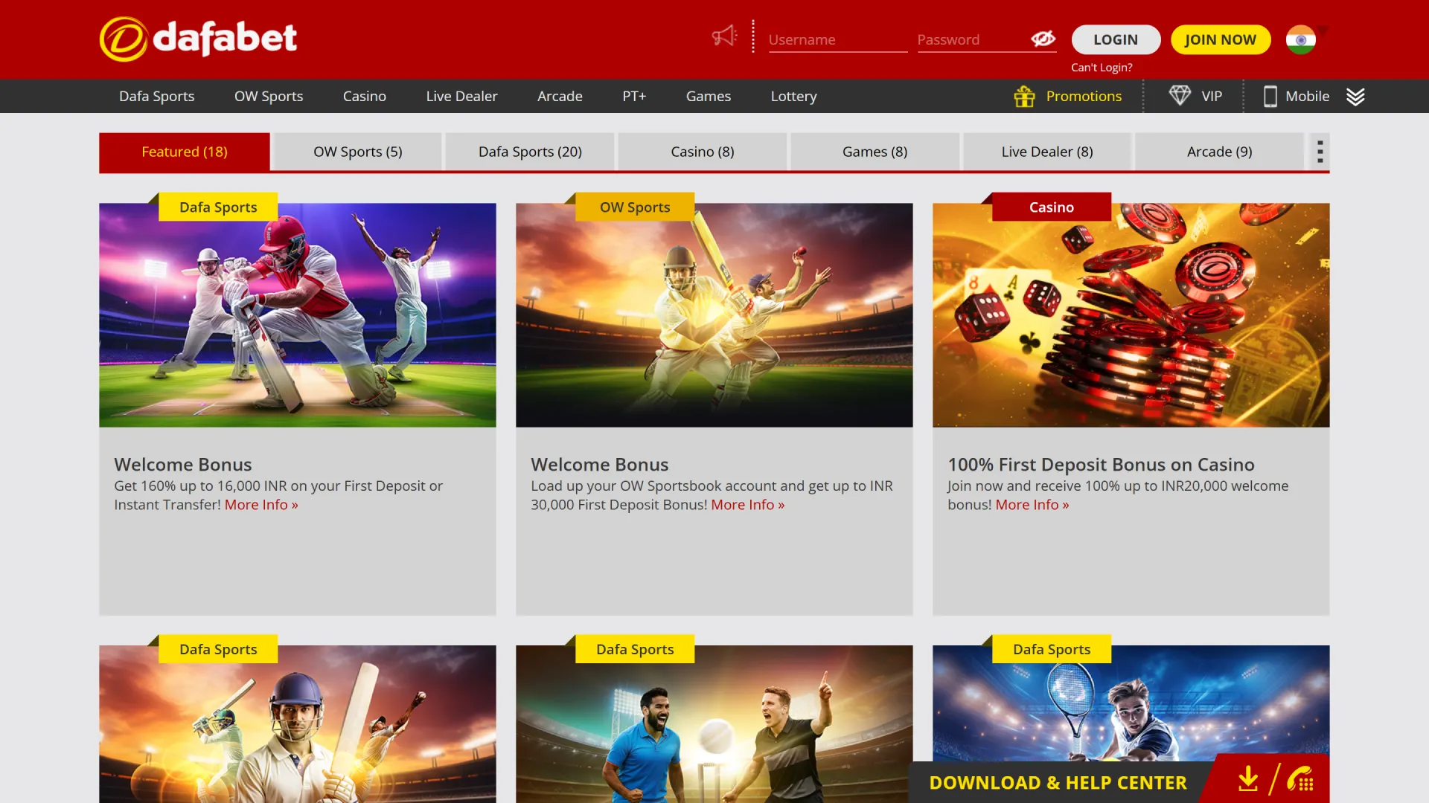The width and height of the screenshot is (1429, 803).
Task: Click the VIP diamond icon
Action: [x=1180, y=96]
